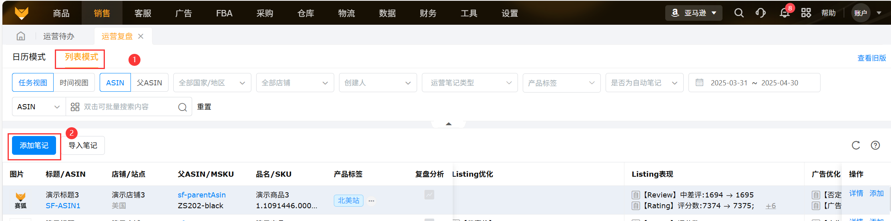Image resolution: width=891 pixels, height=221 pixels.
Task: Switch to 运营待办 tab
Action: pyautogui.click(x=59, y=36)
